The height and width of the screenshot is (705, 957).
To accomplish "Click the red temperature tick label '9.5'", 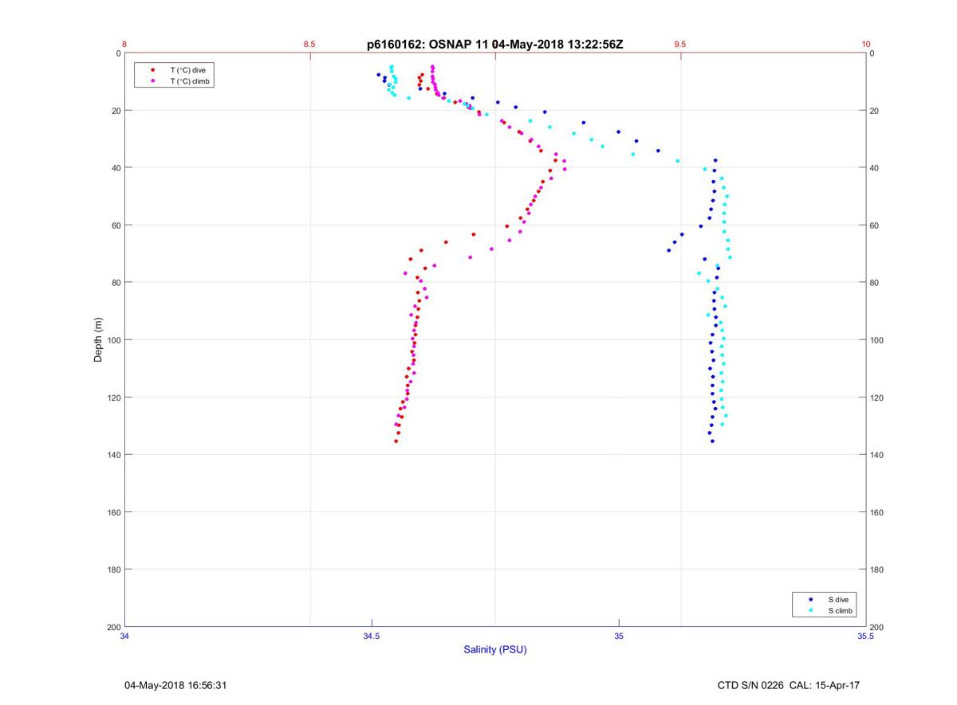I will (x=680, y=45).
